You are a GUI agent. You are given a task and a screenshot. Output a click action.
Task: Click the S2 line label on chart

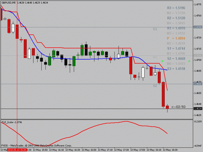click(x=155, y=86)
